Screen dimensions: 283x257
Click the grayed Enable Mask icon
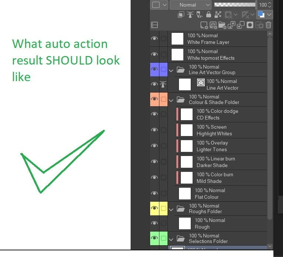pos(229,15)
